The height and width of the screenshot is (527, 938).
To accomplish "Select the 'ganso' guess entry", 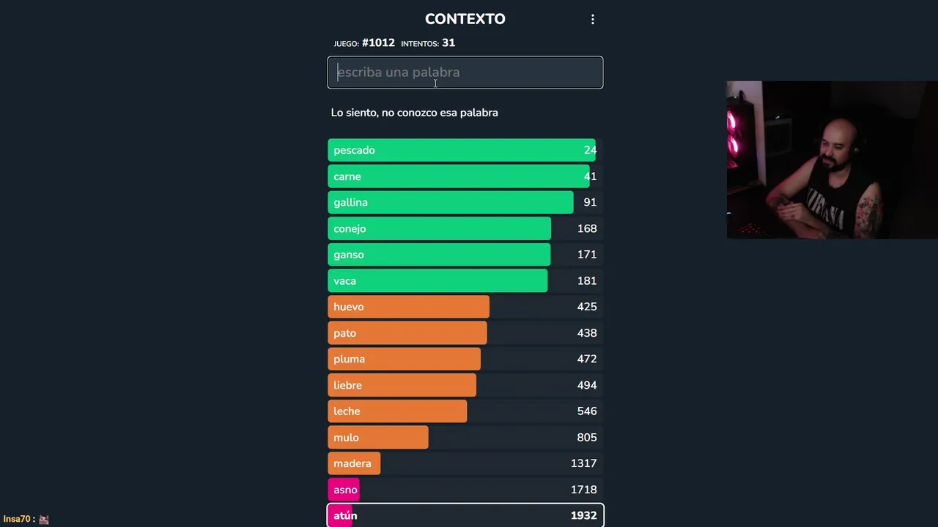I will pos(465,255).
